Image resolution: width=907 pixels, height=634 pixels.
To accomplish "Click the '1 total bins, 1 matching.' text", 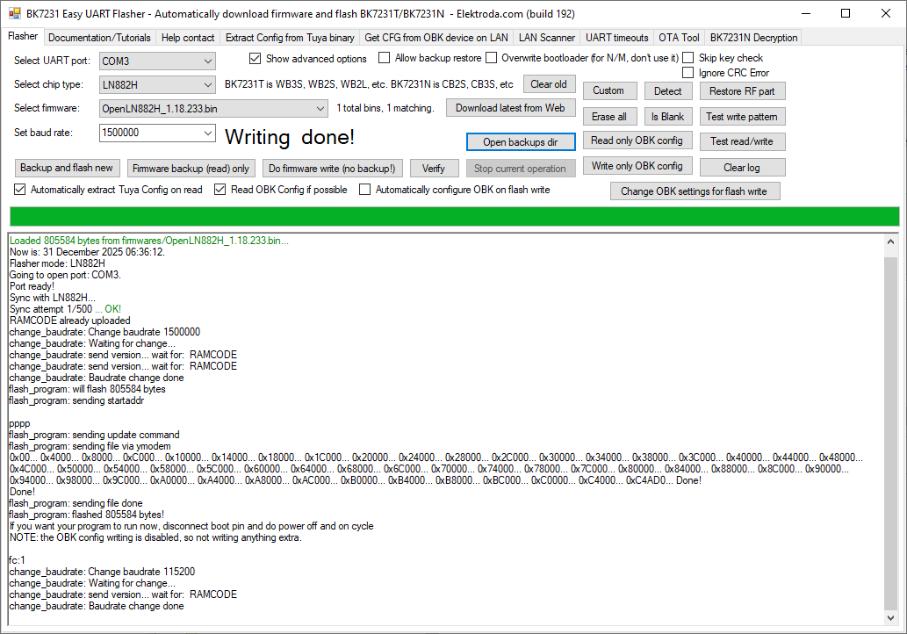I will point(385,108).
